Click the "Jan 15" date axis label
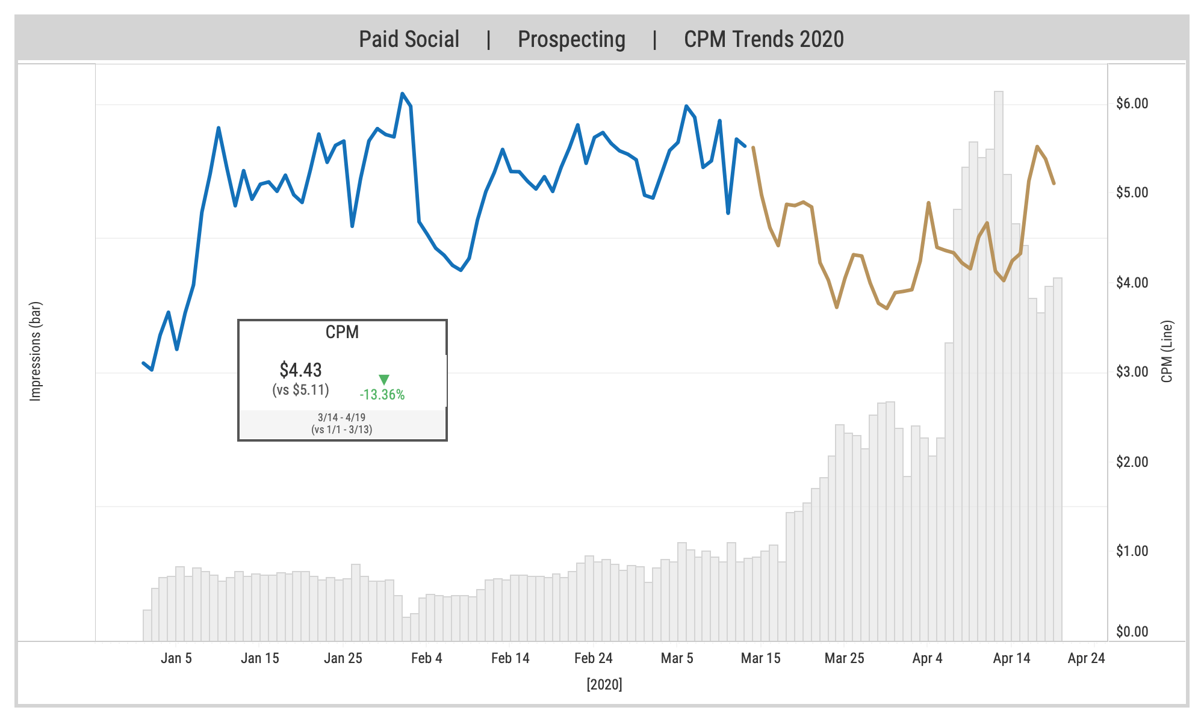The width and height of the screenshot is (1204, 722). click(x=260, y=658)
